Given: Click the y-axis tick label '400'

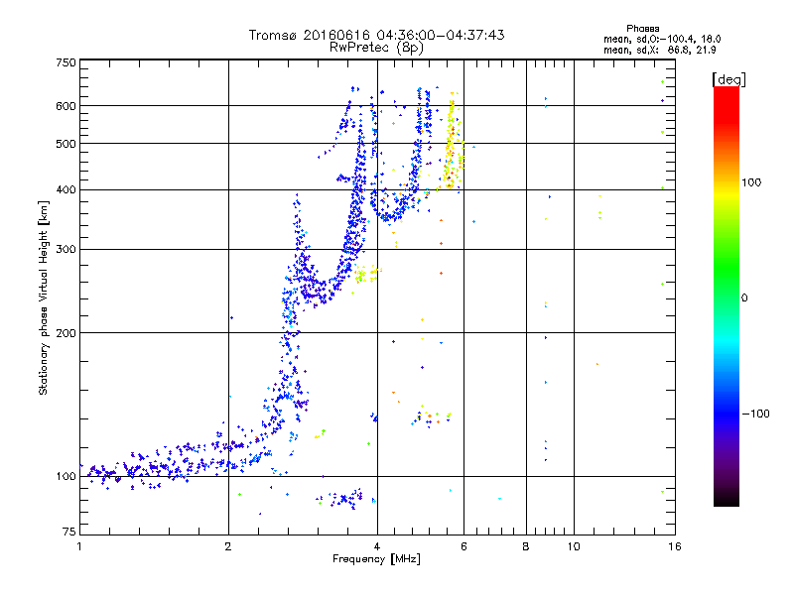Looking at the screenshot, I should [x=66, y=190].
